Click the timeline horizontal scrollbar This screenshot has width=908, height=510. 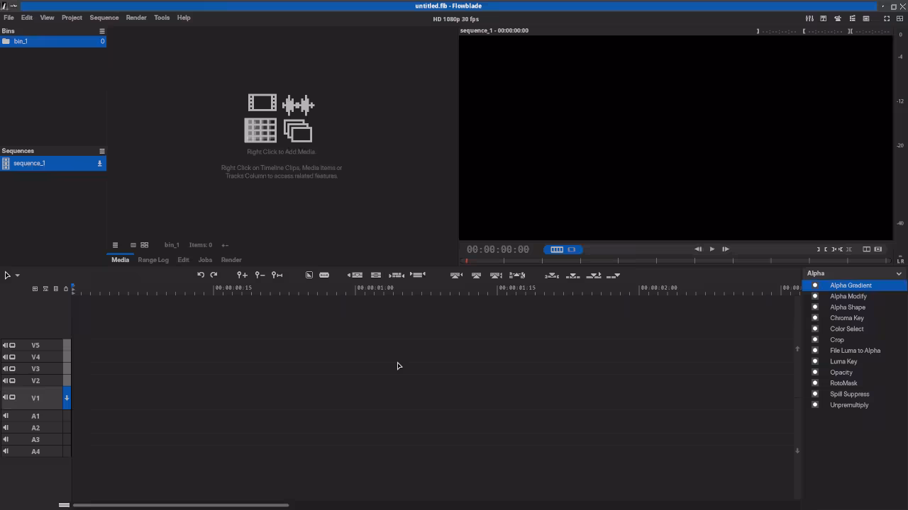coord(181,505)
